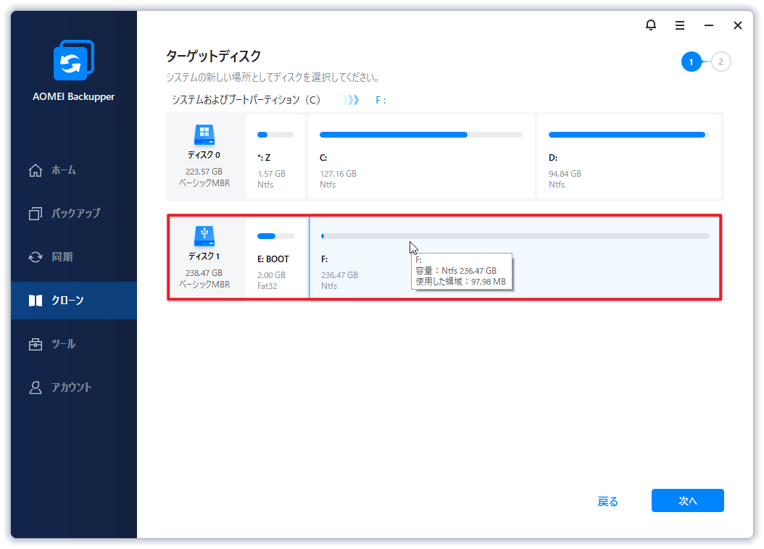Click the ディスク 0 disk icon
The image size is (764, 549).
[x=206, y=134]
